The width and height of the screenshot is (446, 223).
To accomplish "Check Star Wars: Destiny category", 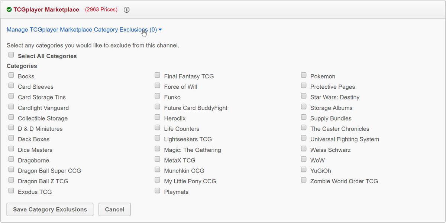I will click(x=304, y=96).
